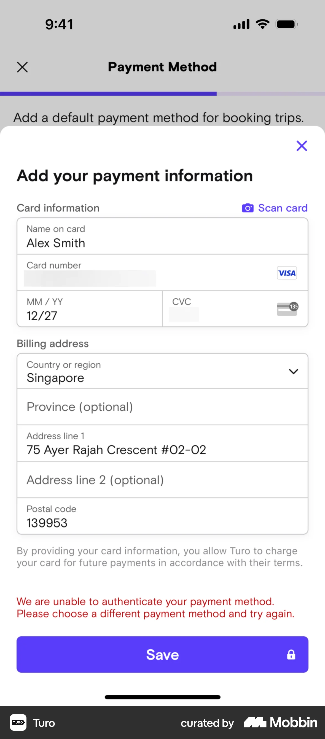This screenshot has width=325, height=739.
Task: Tap the battery status icon
Action: pyautogui.click(x=286, y=24)
